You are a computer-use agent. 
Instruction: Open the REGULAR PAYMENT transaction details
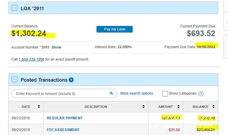click(65, 118)
